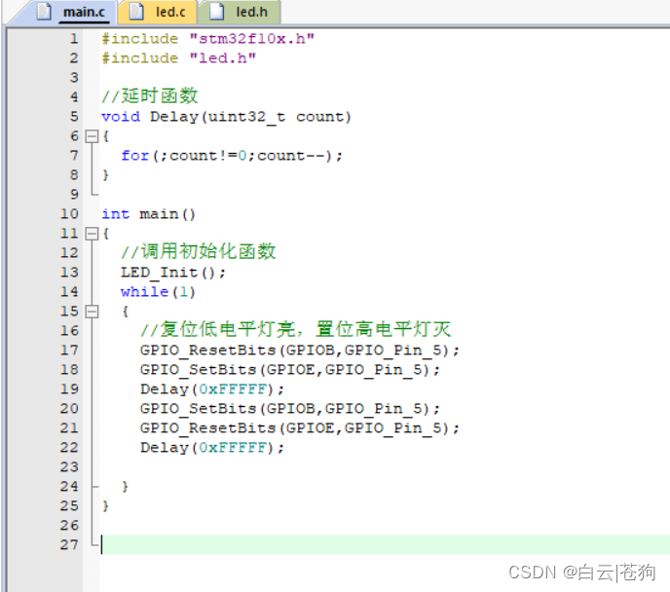670x592 pixels.
Task: Click the 'for(;count!=0;count--);' statement
Action: point(232,156)
